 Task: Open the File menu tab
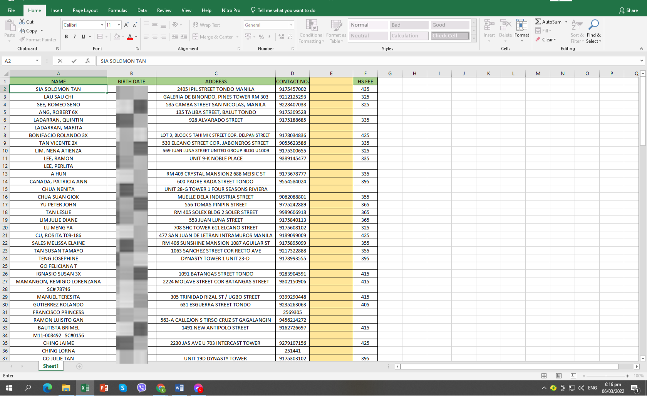coord(11,10)
